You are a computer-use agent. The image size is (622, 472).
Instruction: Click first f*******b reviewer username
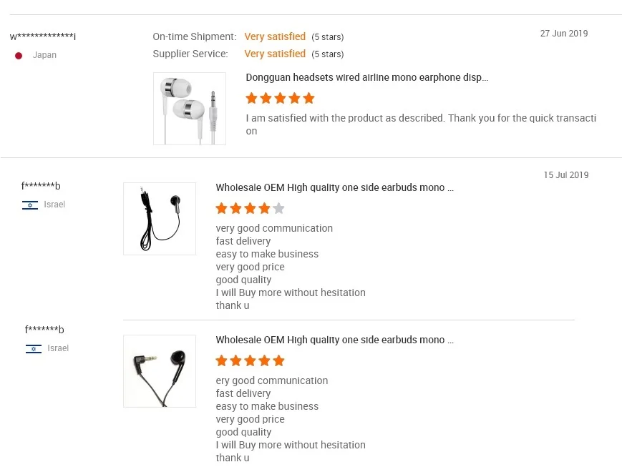click(x=41, y=187)
